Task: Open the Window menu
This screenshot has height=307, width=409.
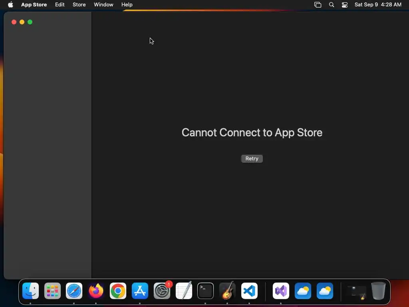Action: coord(103,5)
